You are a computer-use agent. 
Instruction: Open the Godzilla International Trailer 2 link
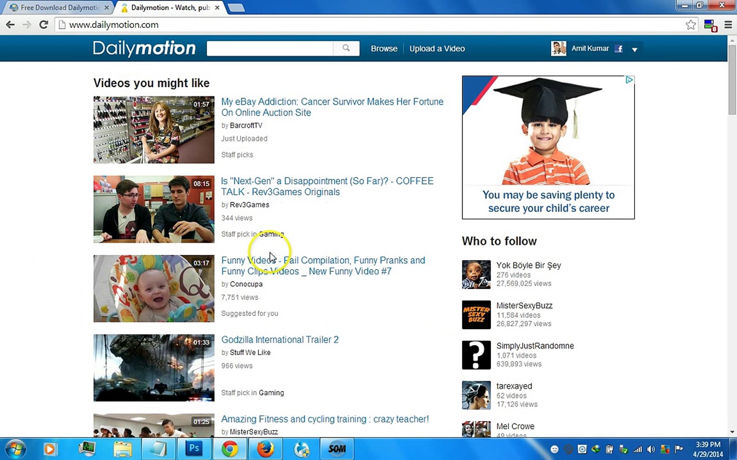(x=279, y=339)
